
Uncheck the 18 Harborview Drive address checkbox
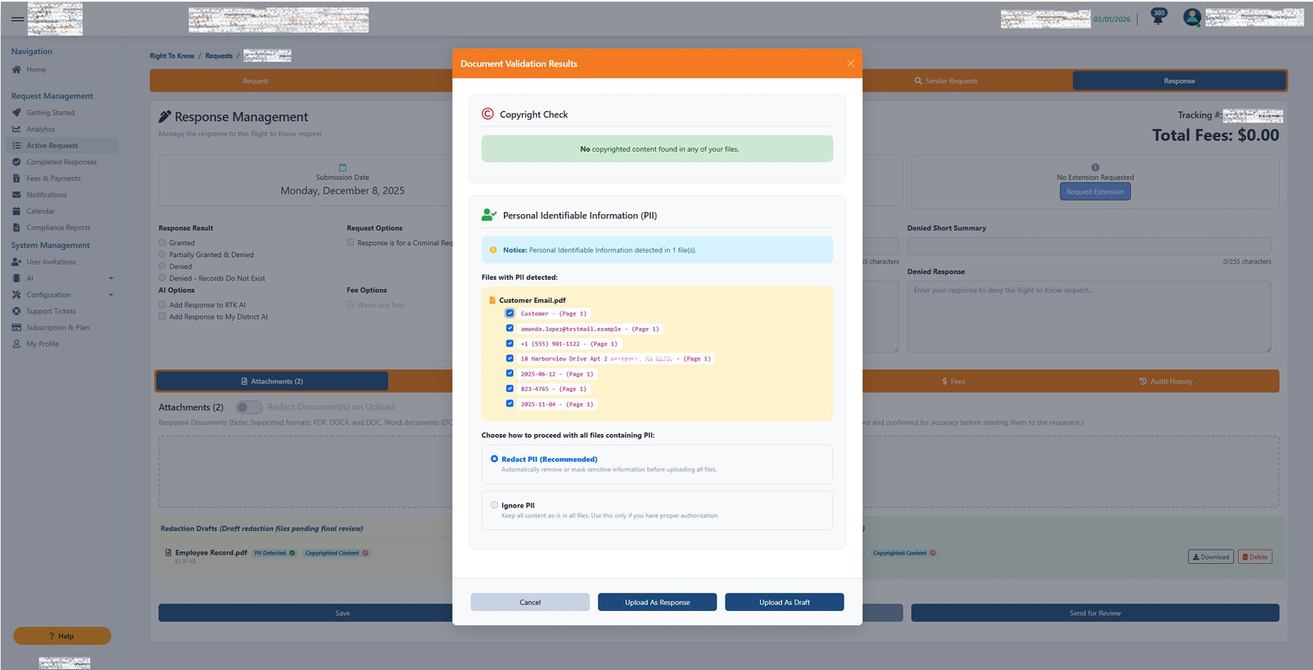tap(510, 358)
